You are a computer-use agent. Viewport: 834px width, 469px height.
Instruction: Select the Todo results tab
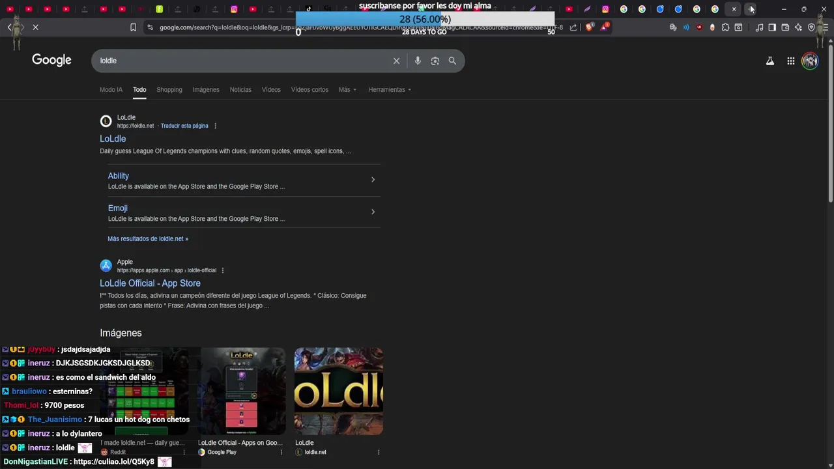[139, 89]
